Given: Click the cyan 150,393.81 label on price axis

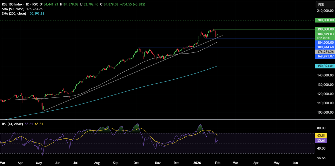Looking at the screenshot, I should 324,66.
